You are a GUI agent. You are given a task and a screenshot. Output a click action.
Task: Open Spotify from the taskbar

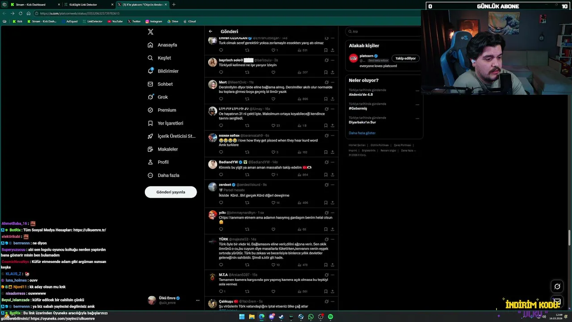tap(330, 317)
